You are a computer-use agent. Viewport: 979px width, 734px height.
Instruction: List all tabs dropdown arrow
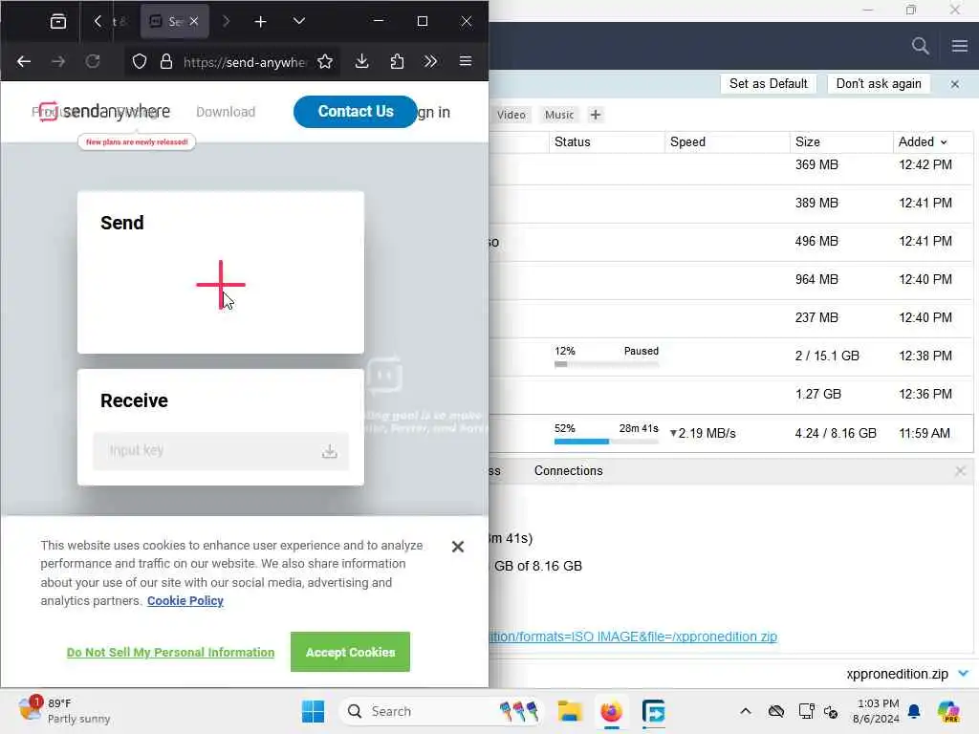click(x=299, y=21)
